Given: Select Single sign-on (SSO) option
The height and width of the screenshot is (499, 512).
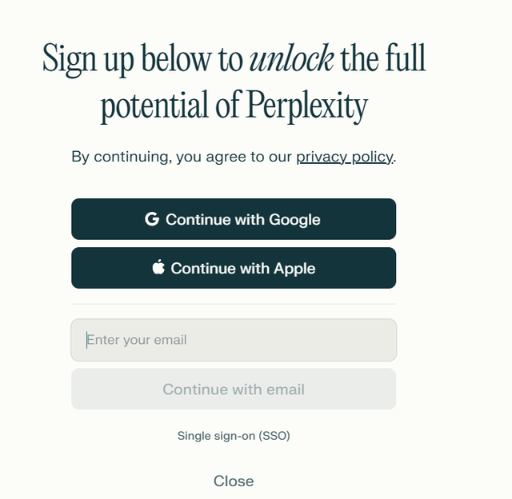Looking at the screenshot, I should (x=234, y=436).
